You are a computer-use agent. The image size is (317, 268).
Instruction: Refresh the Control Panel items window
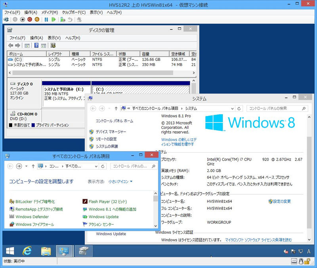point(103,166)
